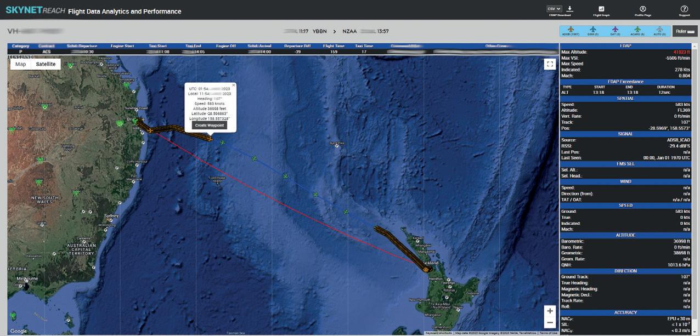700x336 pixels.
Task: Switch to the Satellite view tab
Action: (x=46, y=64)
